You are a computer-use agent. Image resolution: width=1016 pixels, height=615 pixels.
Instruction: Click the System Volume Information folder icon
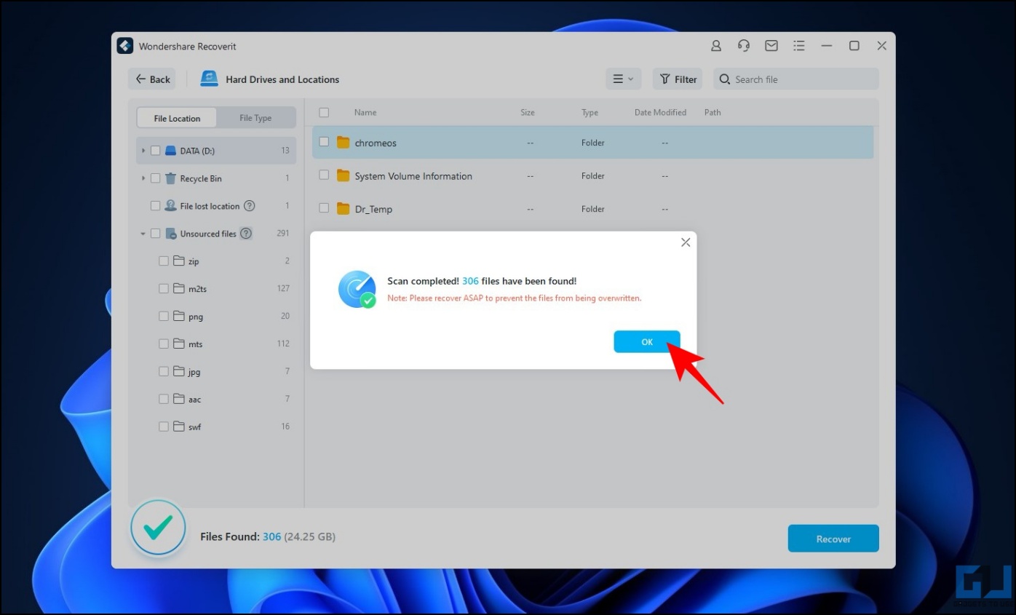pos(344,175)
